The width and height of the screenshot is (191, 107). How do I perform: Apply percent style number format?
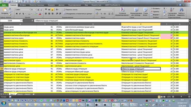click(x=101, y=14)
